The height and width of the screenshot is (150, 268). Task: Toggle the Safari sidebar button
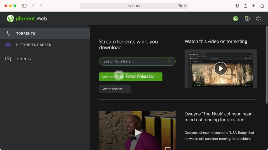[x=24, y=6]
